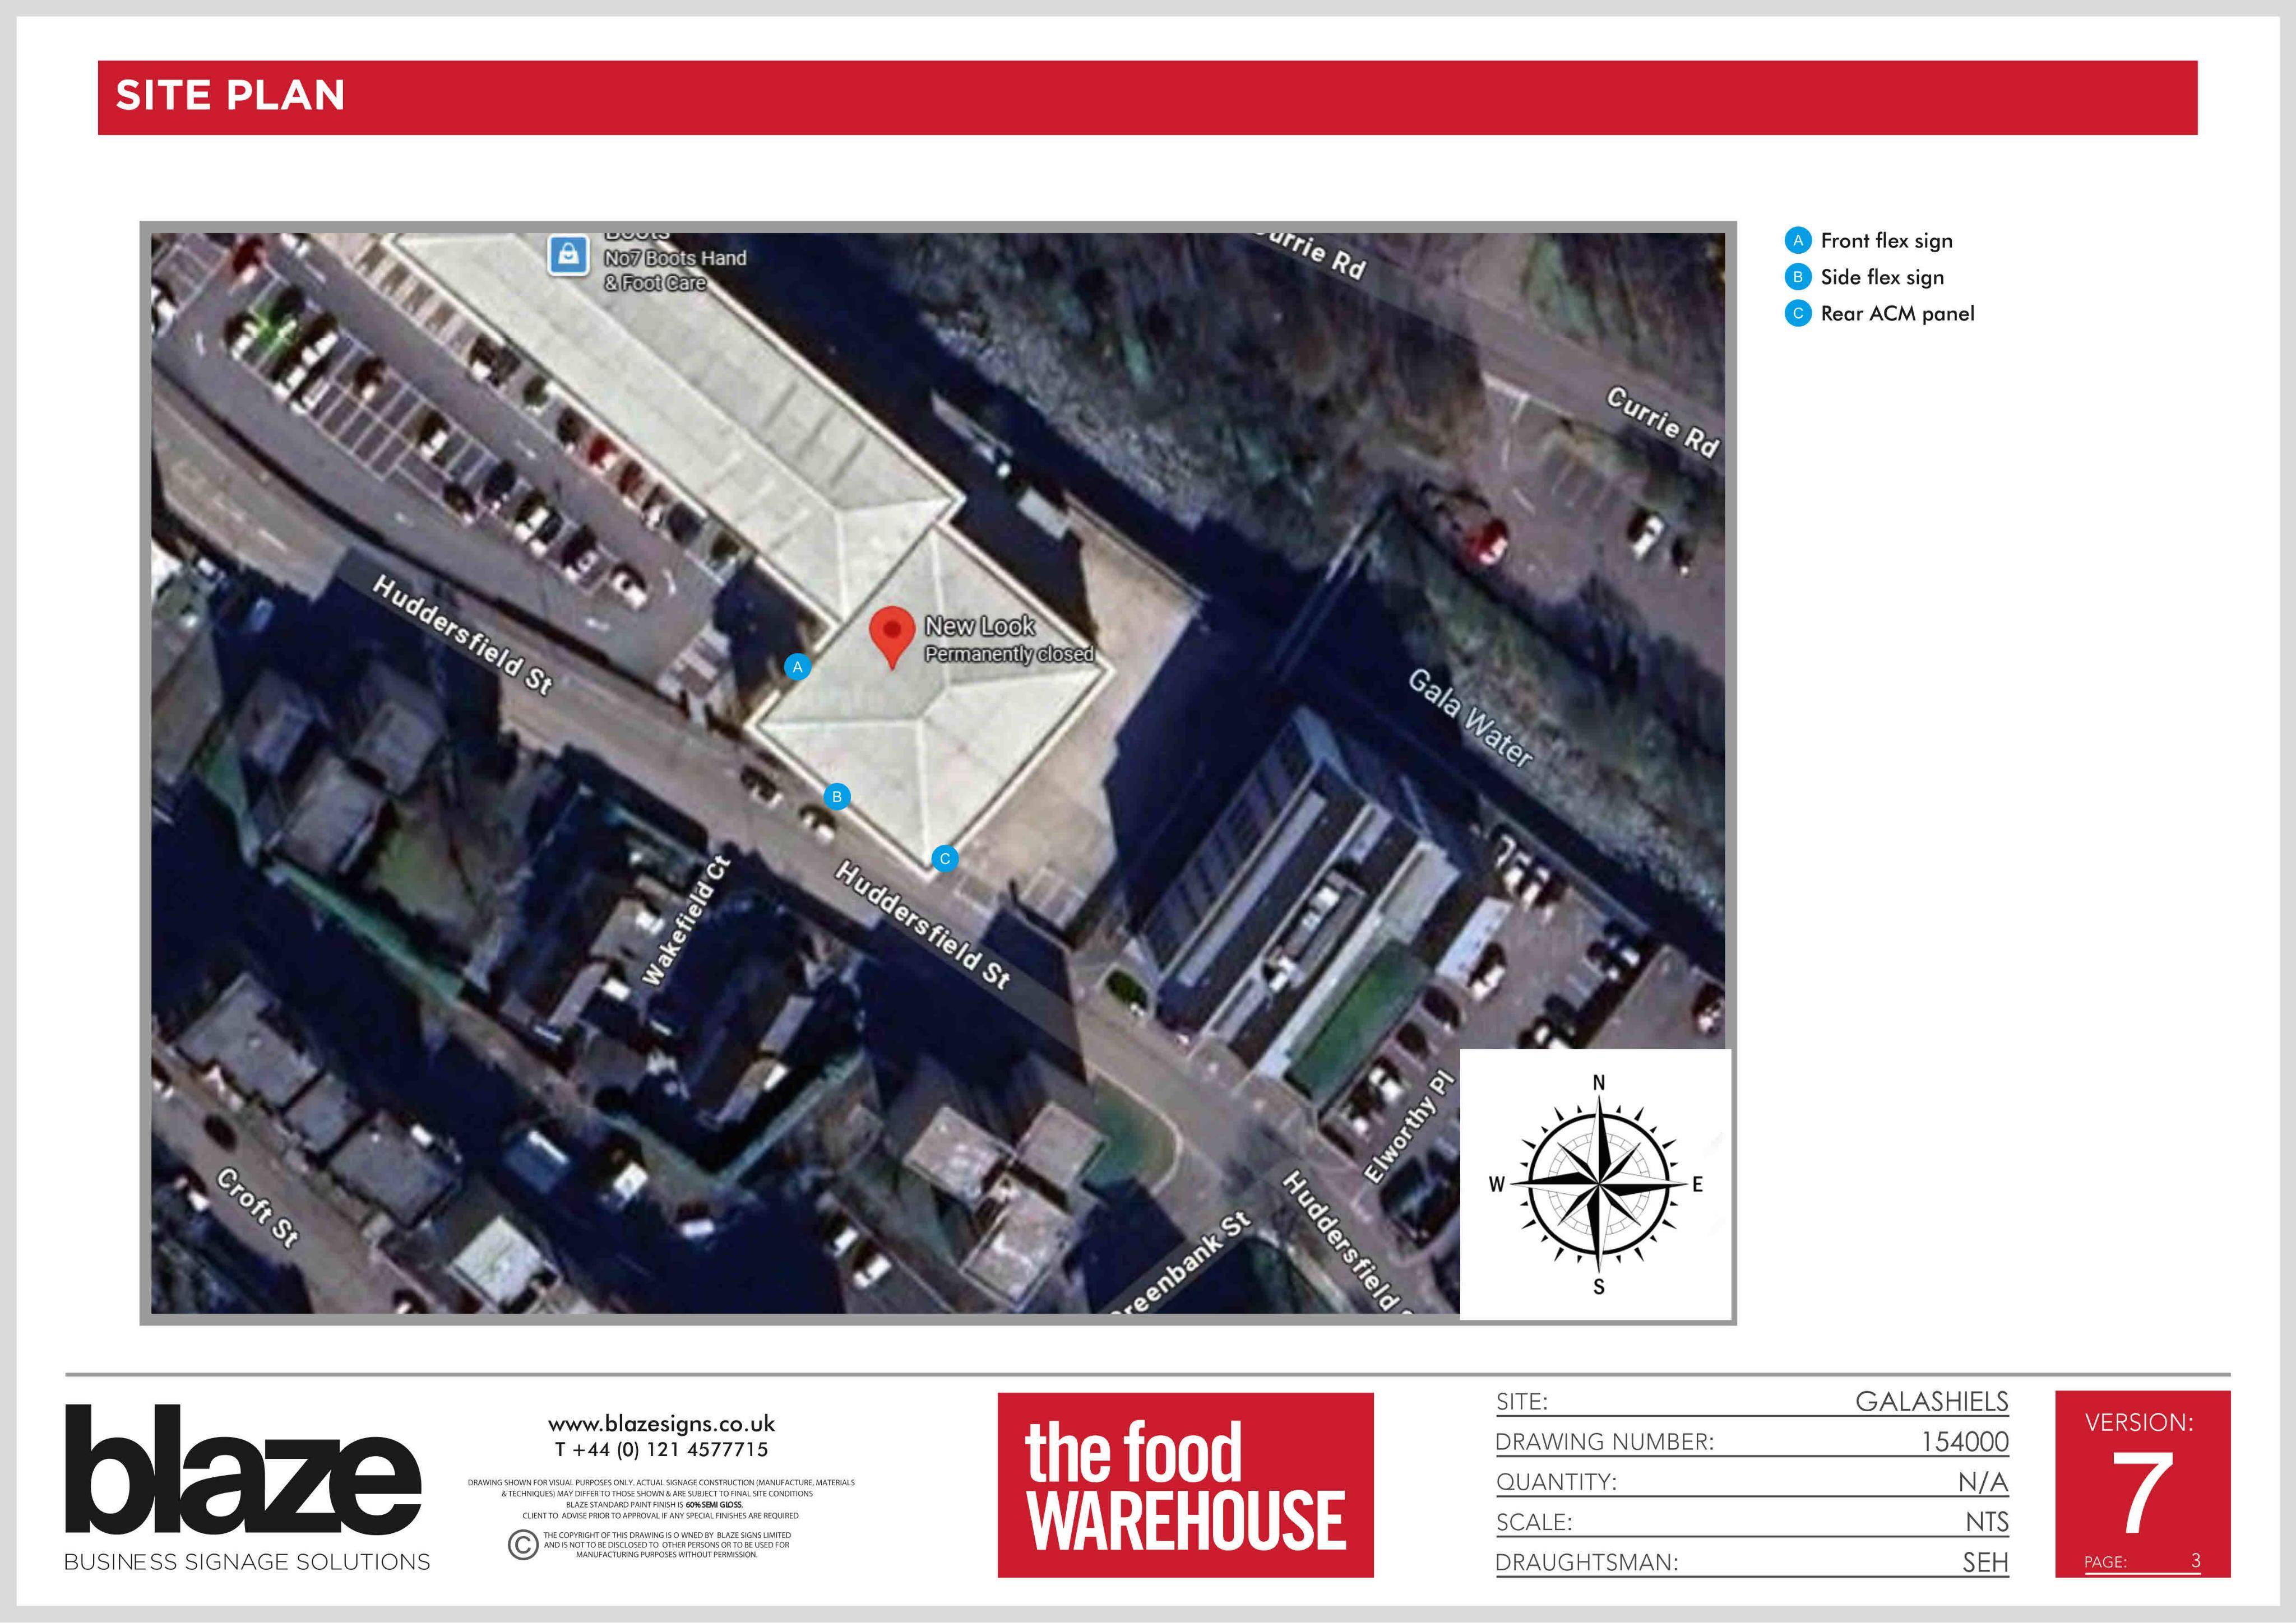Viewport: 2296px width, 1623px height.
Task: Click the 'Wakefield Ct' street label
Action: pyautogui.click(x=686, y=920)
